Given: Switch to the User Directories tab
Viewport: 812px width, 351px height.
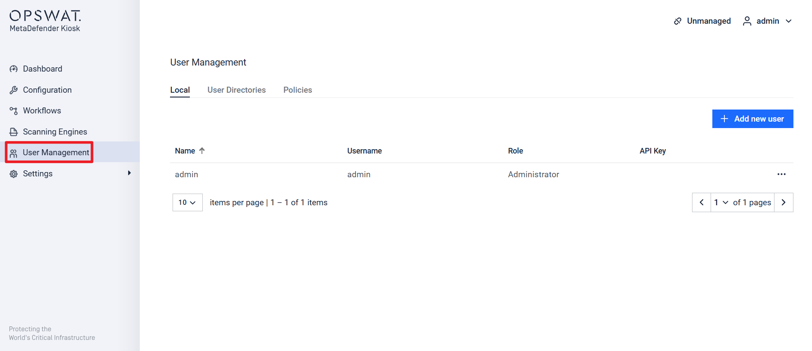Looking at the screenshot, I should 236,90.
